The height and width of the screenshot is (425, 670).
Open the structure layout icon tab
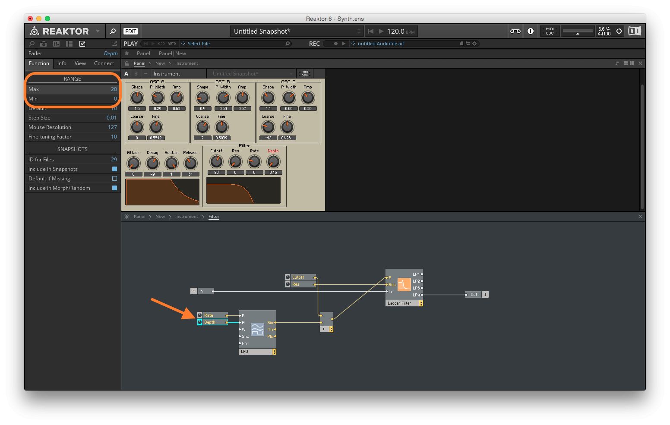pyautogui.click(x=69, y=44)
